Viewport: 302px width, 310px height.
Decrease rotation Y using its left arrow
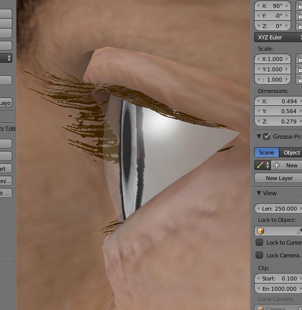[x=259, y=15]
